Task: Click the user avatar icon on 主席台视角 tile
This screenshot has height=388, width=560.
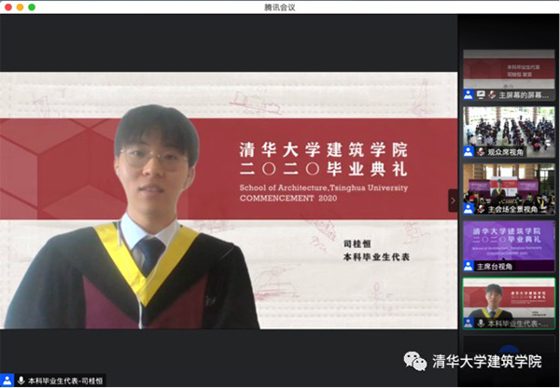Action: (469, 266)
